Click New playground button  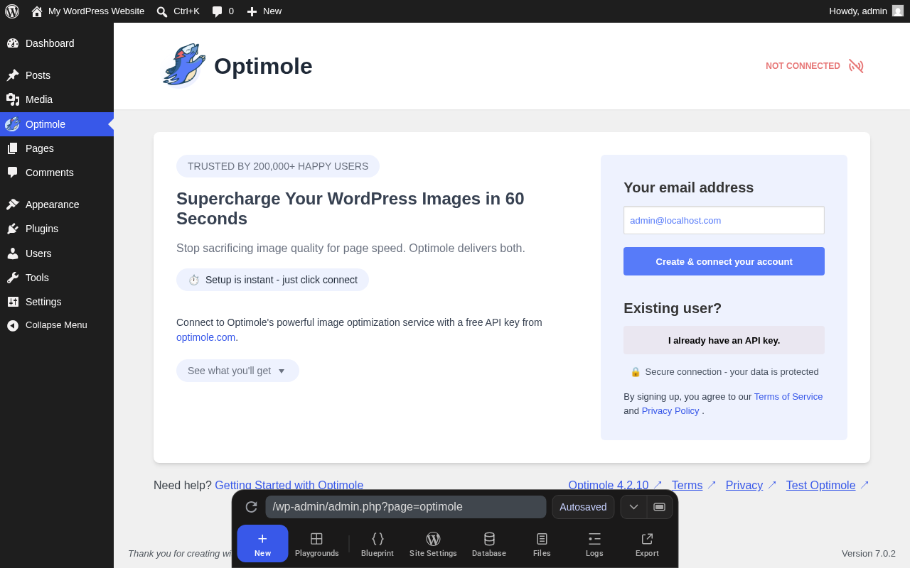[262, 544]
